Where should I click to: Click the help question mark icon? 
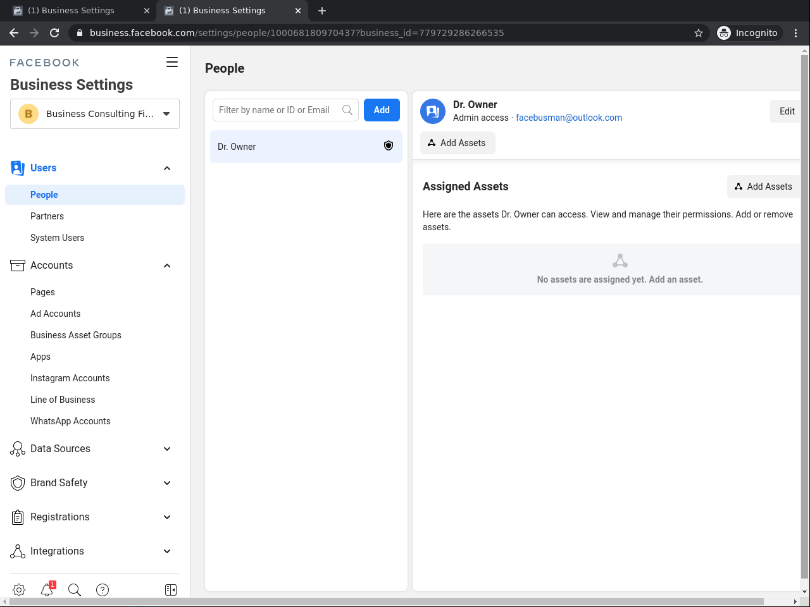[x=103, y=589]
